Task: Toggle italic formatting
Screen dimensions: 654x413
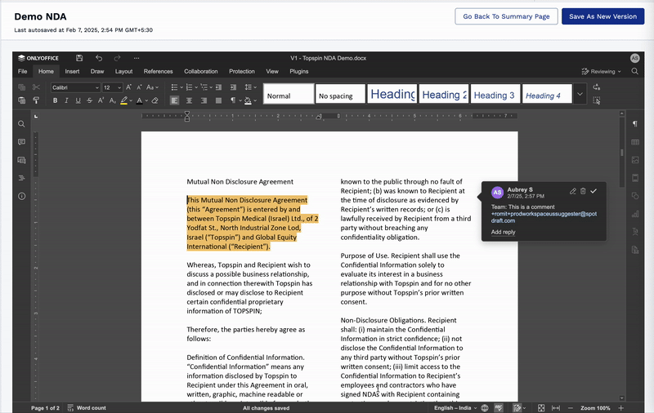Action: pos(67,100)
